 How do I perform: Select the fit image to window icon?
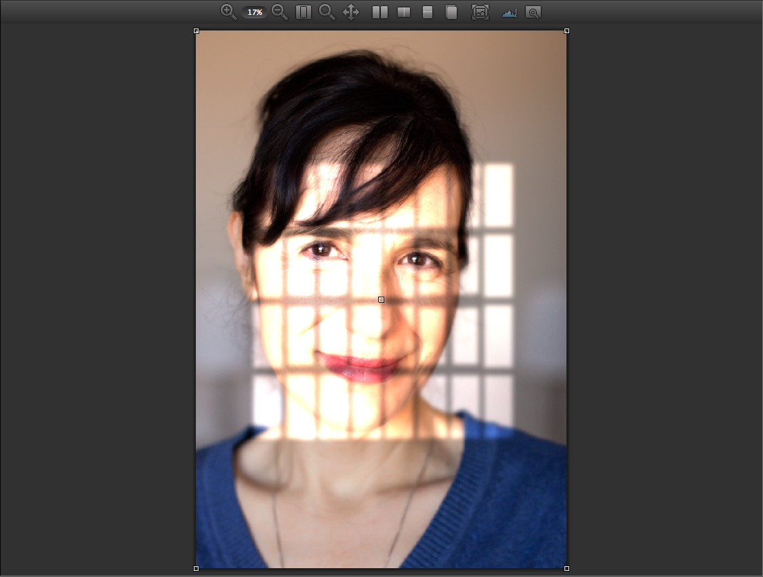303,12
